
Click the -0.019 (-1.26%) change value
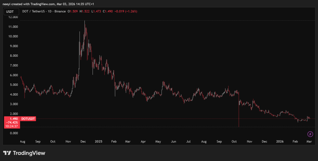coord(126,11)
